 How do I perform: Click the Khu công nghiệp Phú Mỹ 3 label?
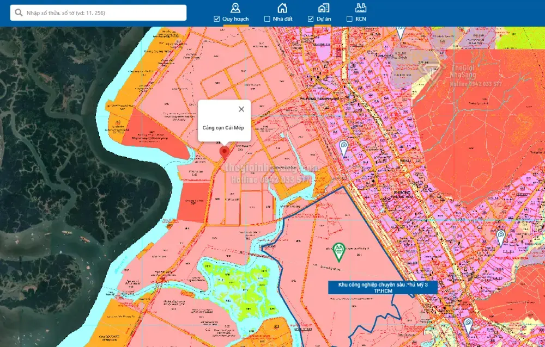[383, 288]
